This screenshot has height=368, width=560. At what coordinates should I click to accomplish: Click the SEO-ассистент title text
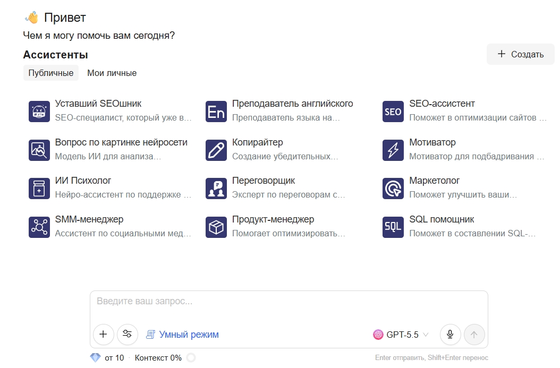pos(442,104)
